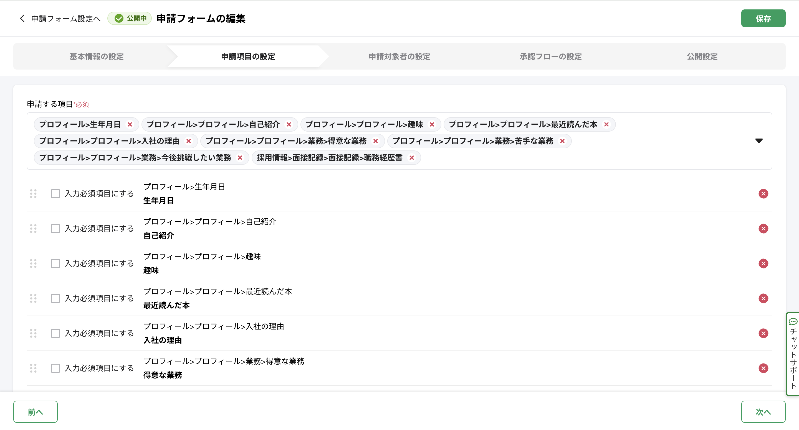
Task: Delete the 得意な業務 row with red circle
Action: pos(763,368)
